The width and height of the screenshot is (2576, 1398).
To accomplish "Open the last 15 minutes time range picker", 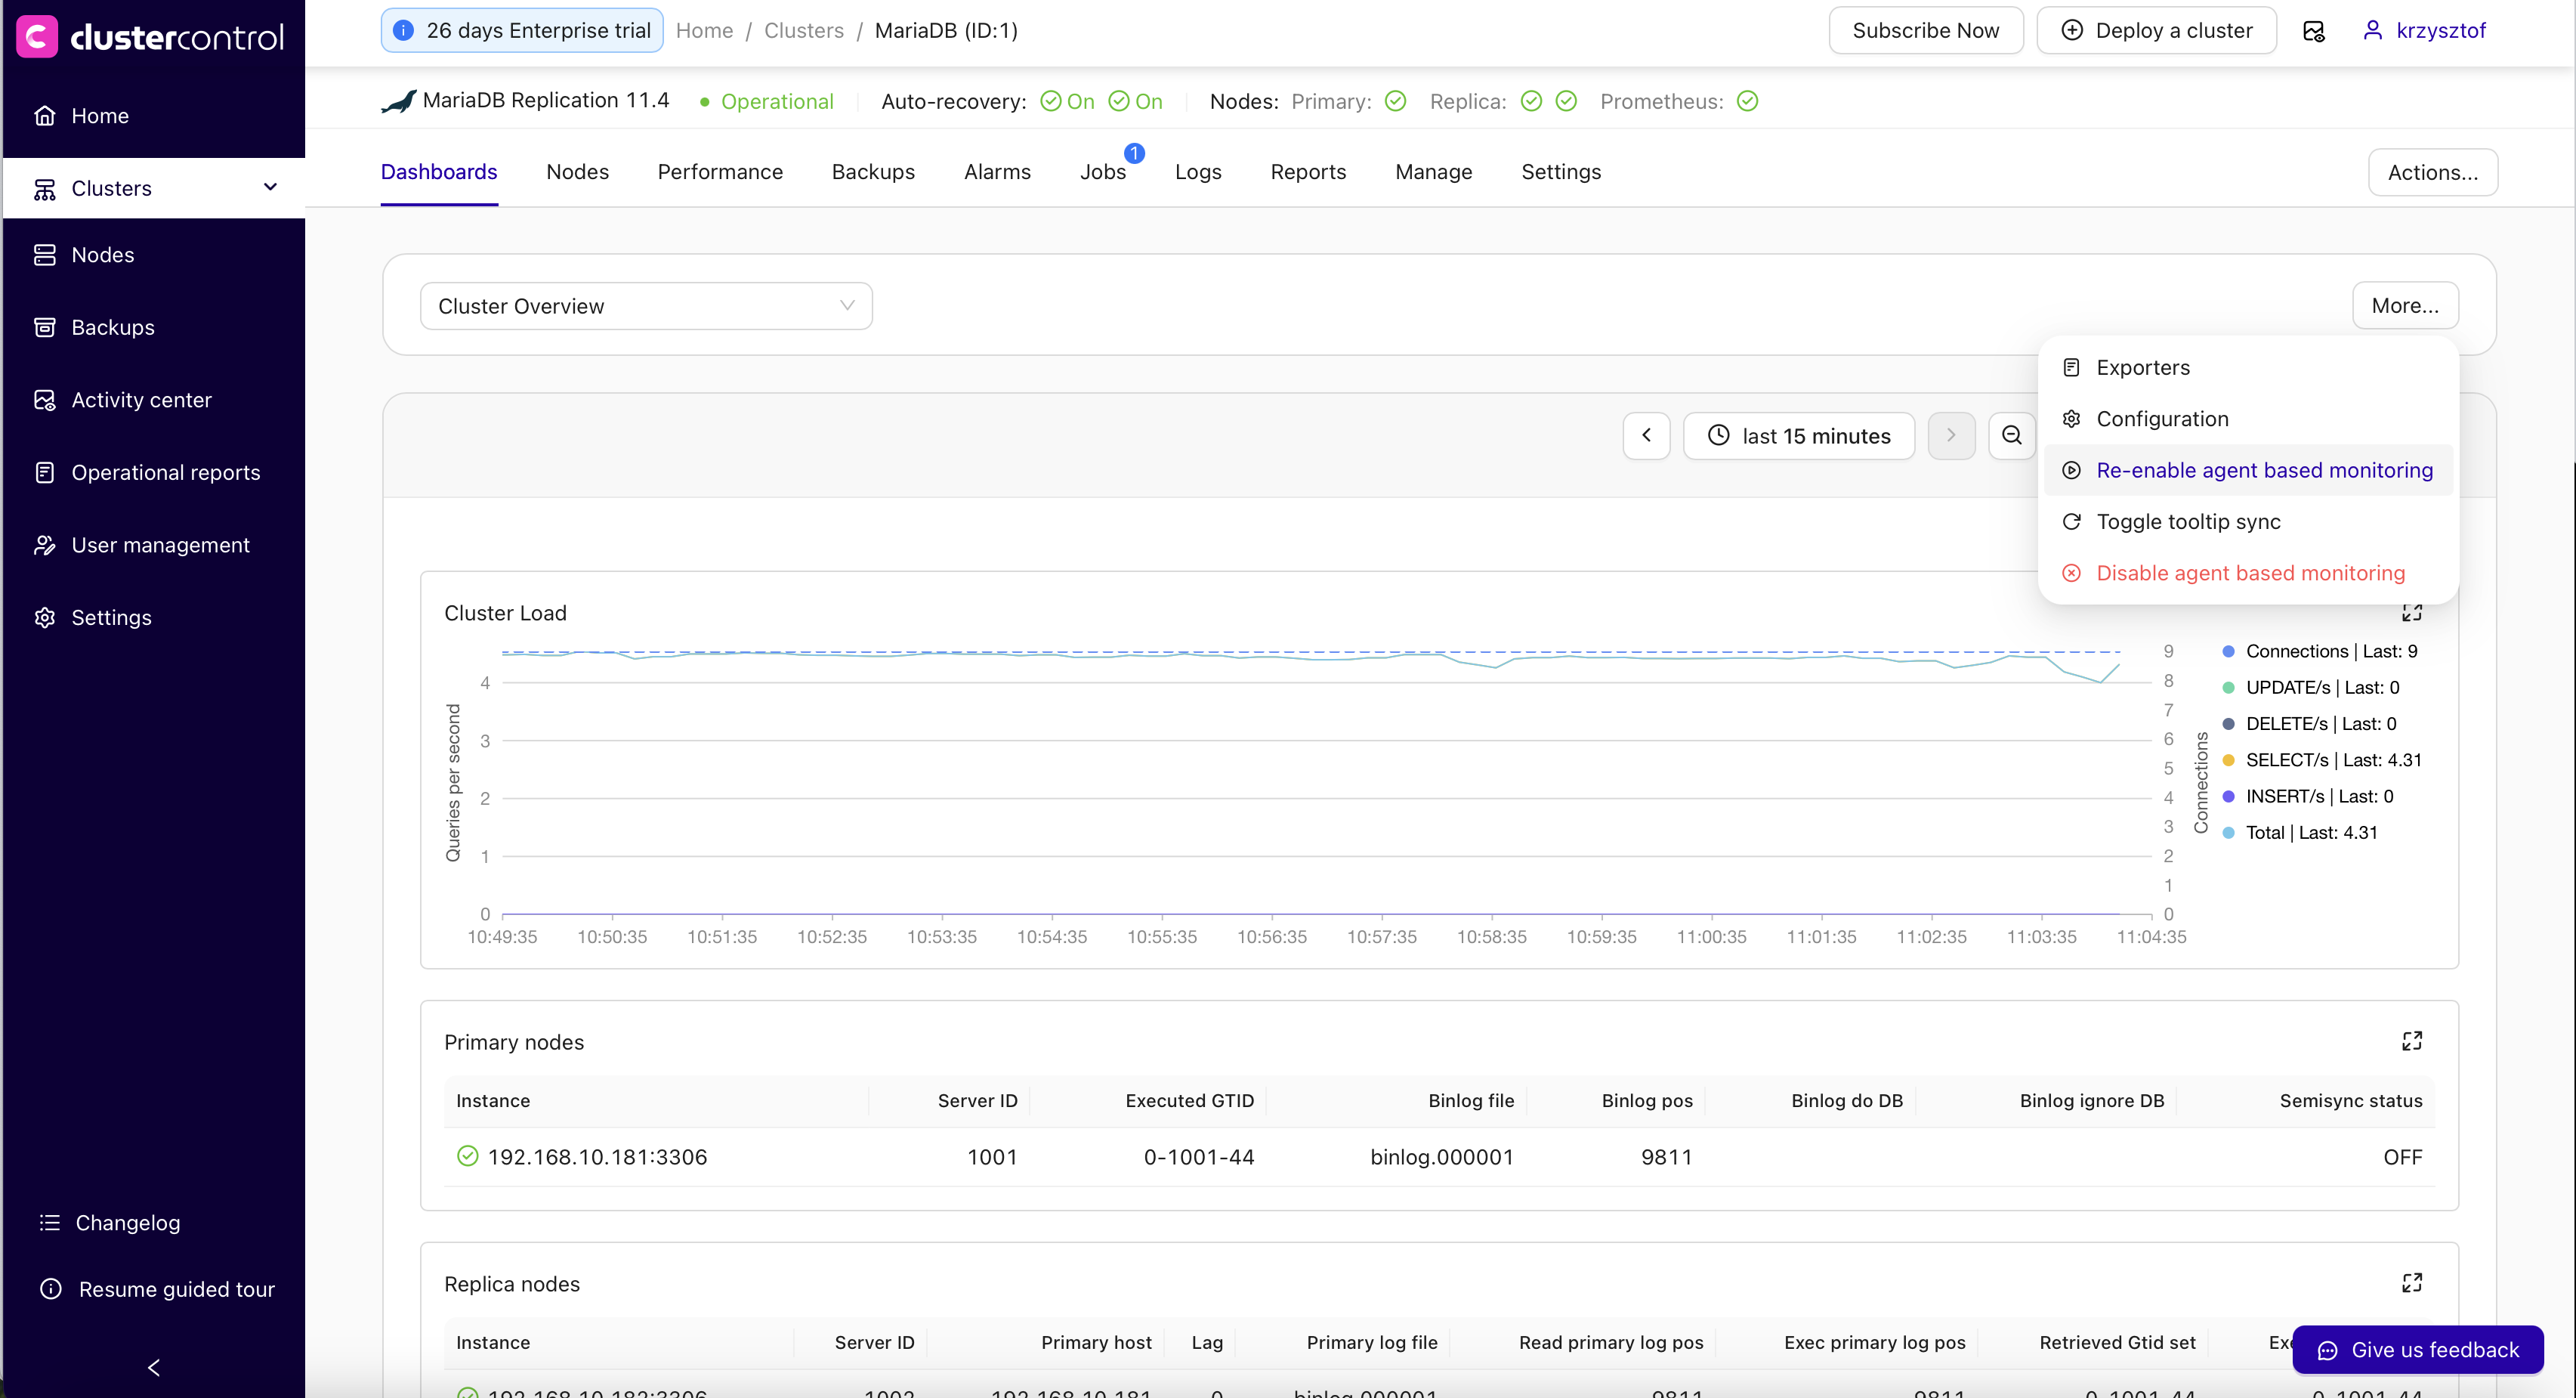I will tap(1798, 435).
